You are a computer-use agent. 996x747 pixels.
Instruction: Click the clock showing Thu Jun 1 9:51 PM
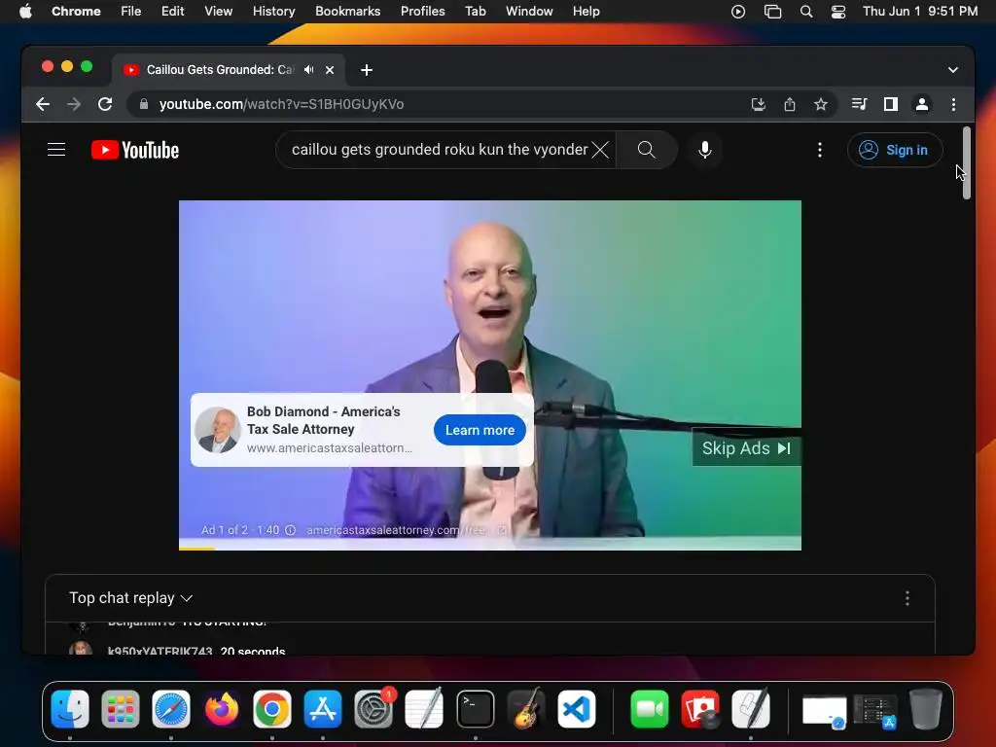tap(920, 12)
